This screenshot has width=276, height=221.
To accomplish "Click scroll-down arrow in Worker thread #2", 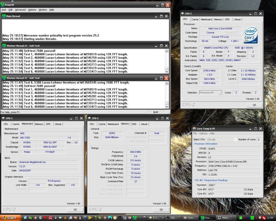I will point(167,106).
